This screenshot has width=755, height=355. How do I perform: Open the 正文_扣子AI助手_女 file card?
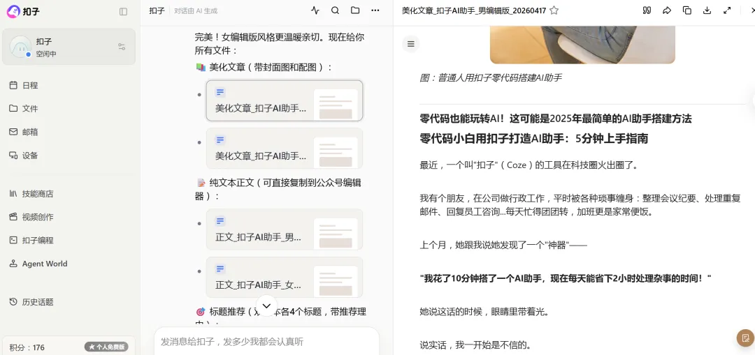point(285,277)
